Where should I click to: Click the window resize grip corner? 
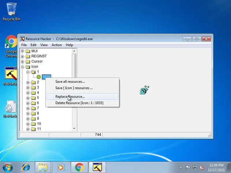coord(210,135)
